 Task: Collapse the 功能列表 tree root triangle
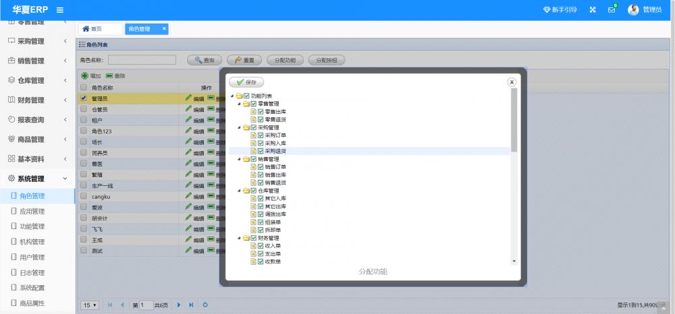tap(232, 96)
